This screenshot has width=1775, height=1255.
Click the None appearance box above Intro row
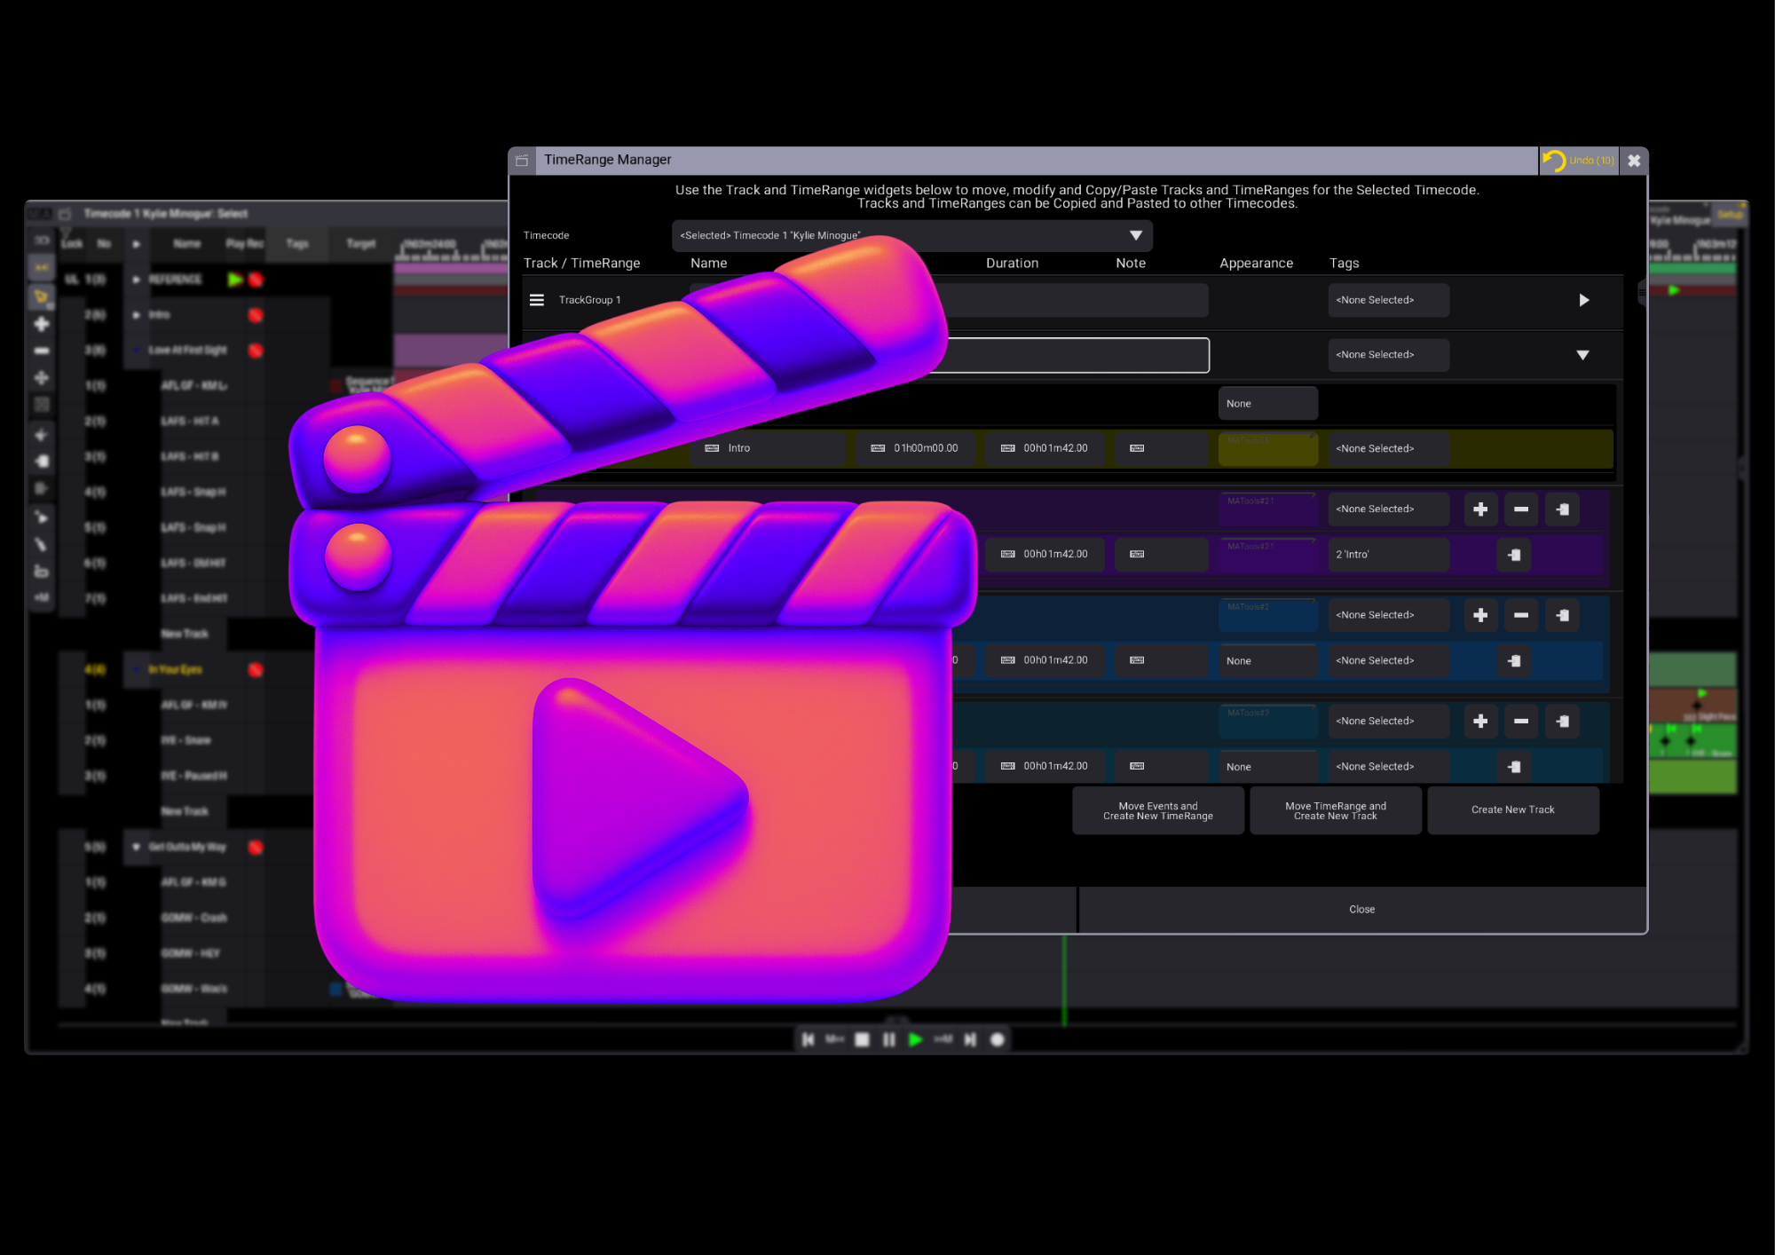coord(1267,404)
